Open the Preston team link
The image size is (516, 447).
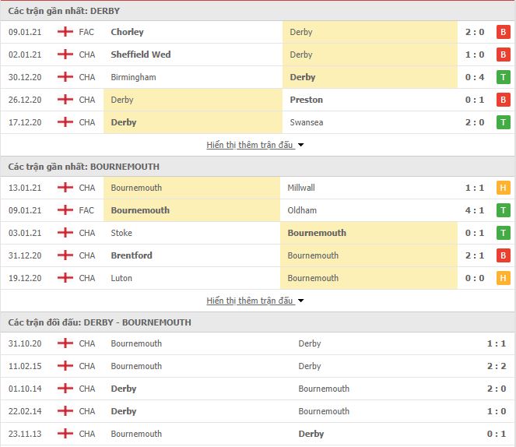[x=306, y=100]
